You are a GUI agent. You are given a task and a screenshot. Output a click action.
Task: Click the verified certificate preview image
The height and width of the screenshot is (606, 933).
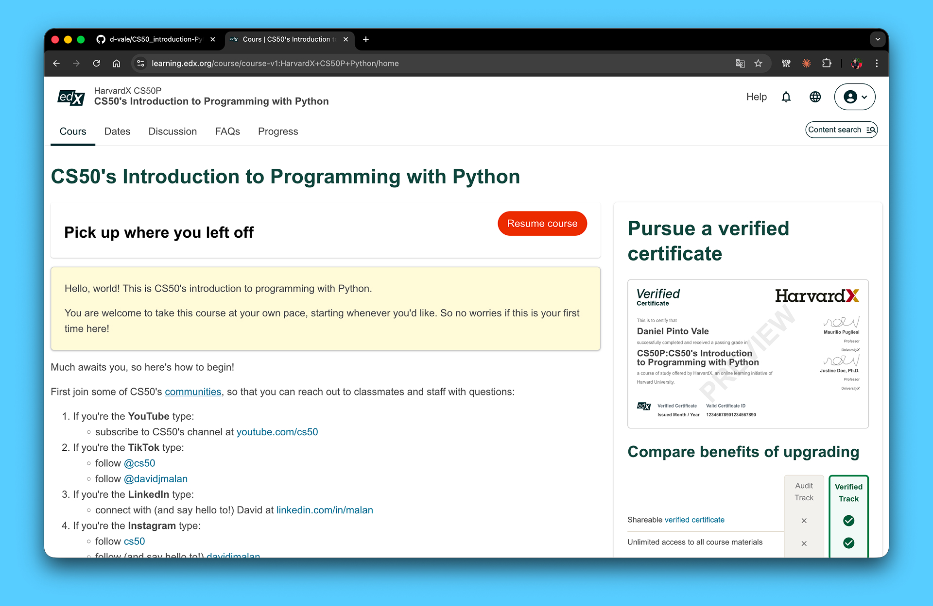click(747, 354)
